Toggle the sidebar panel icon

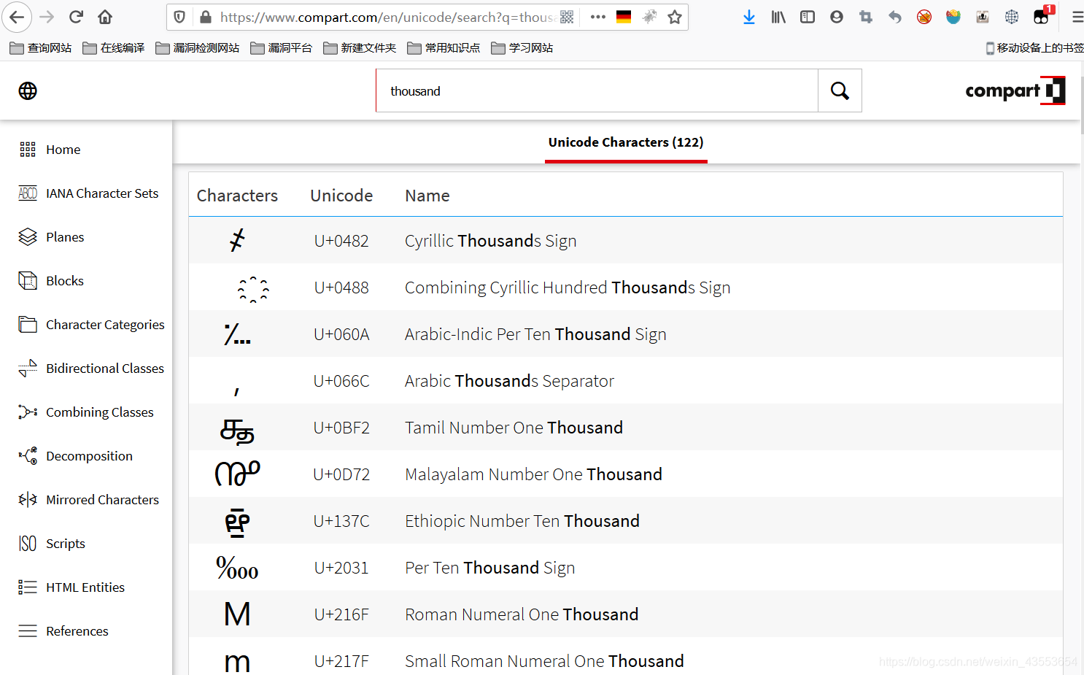808,17
